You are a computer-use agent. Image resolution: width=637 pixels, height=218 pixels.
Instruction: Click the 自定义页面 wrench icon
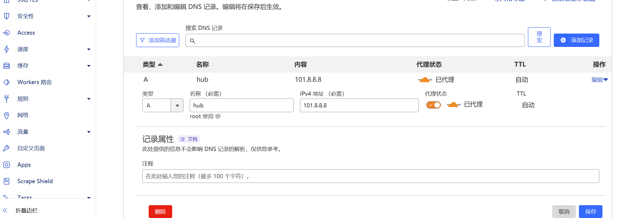[x=7, y=148]
